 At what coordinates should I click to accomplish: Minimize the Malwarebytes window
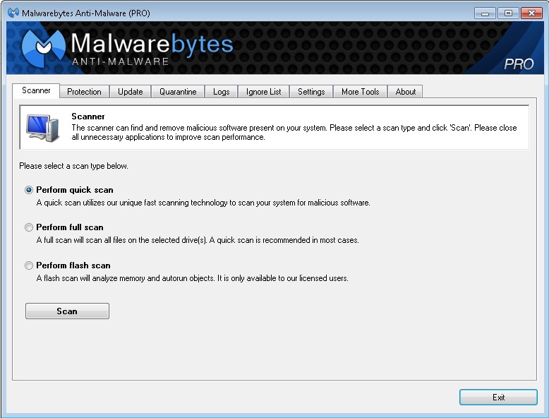tap(485, 13)
